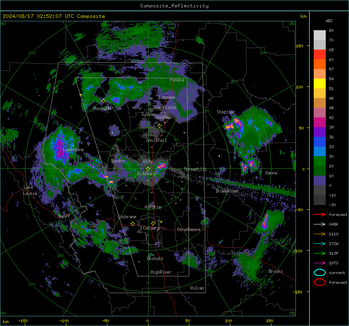The width and height of the screenshot is (349, 326).
Task: Click the Sundre town label
Action: [x=117, y=160]
